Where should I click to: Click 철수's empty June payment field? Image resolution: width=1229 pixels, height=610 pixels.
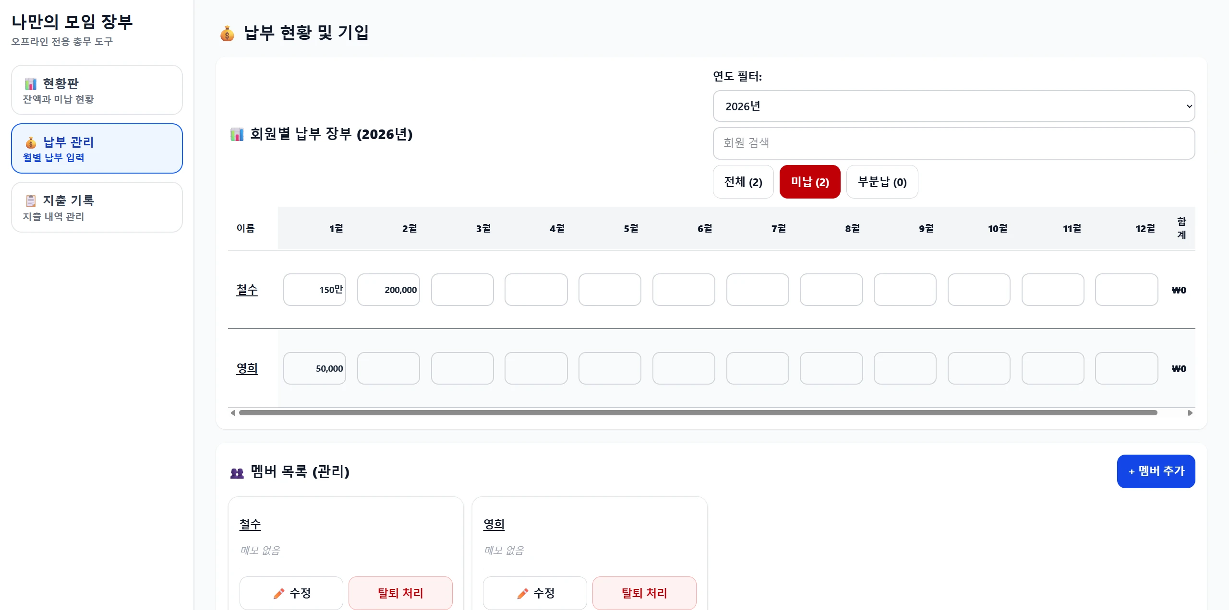[684, 290]
